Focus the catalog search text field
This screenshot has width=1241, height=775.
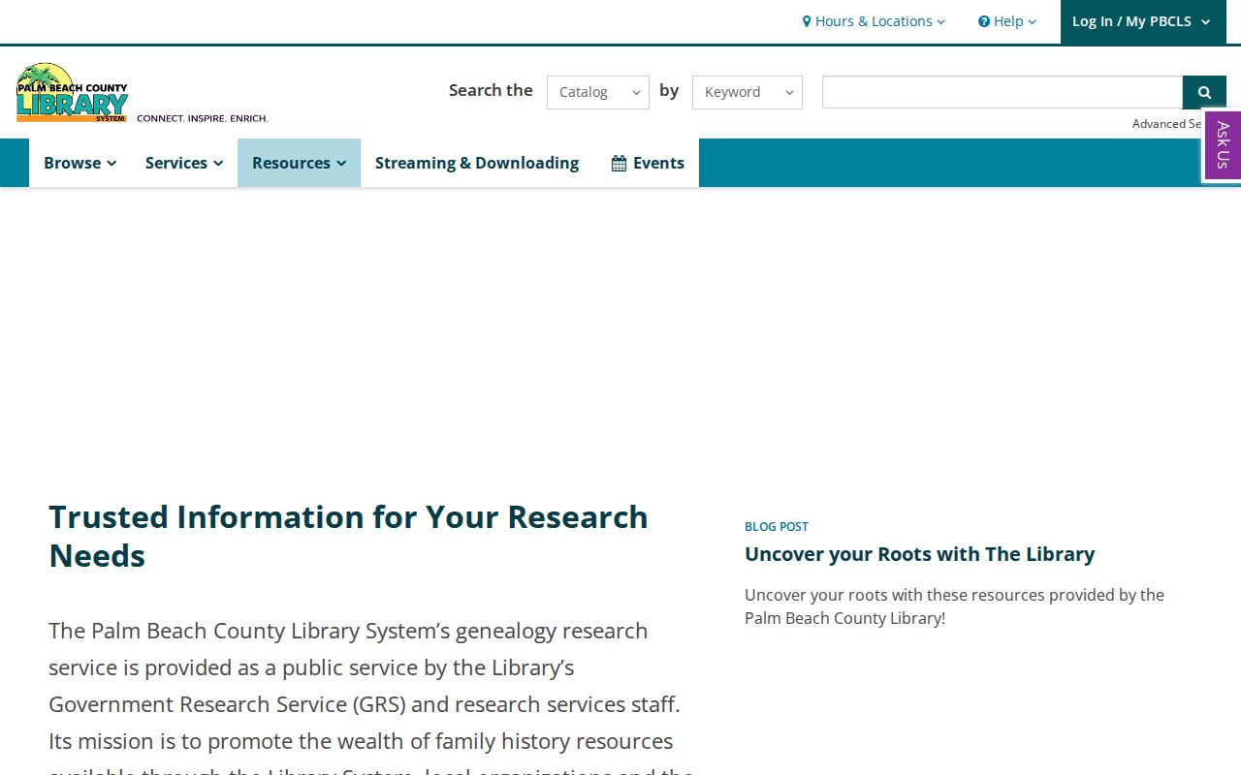pyautogui.click(x=1002, y=92)
